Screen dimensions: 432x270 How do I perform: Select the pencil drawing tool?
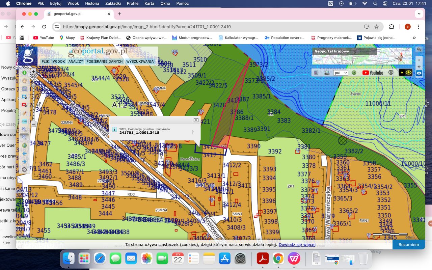click(24, 113)
